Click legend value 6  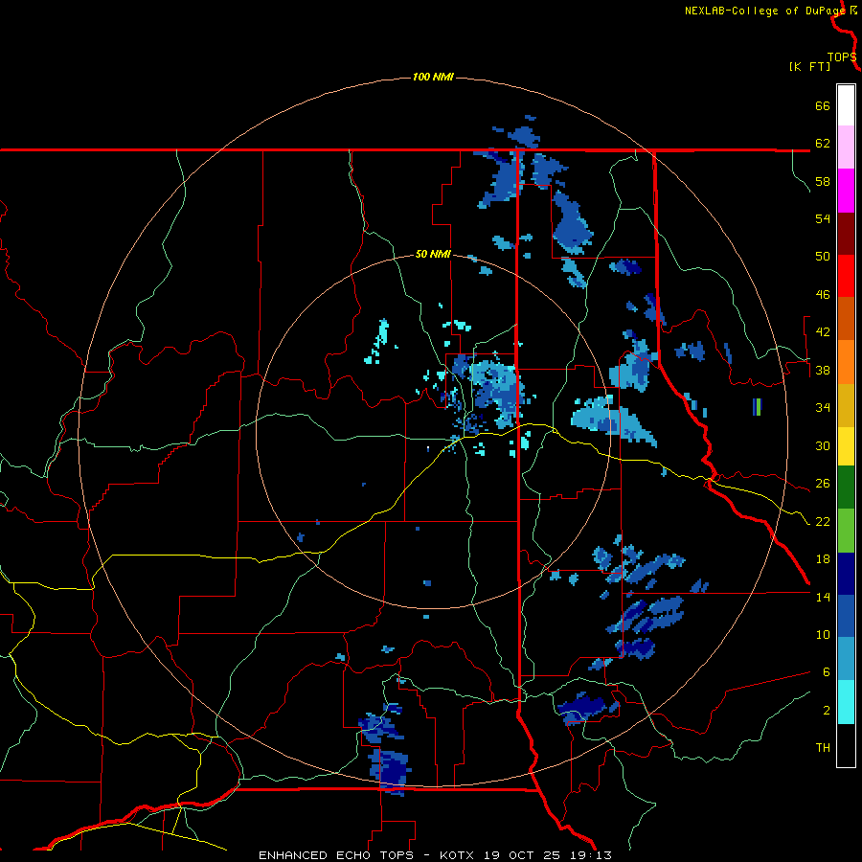[x=826, y=671]
